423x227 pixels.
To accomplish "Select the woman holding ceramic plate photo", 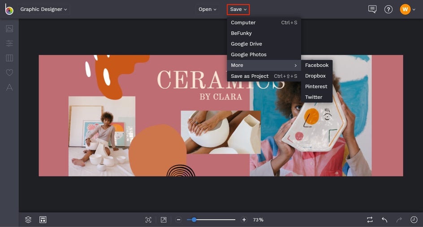I will 311,116.
